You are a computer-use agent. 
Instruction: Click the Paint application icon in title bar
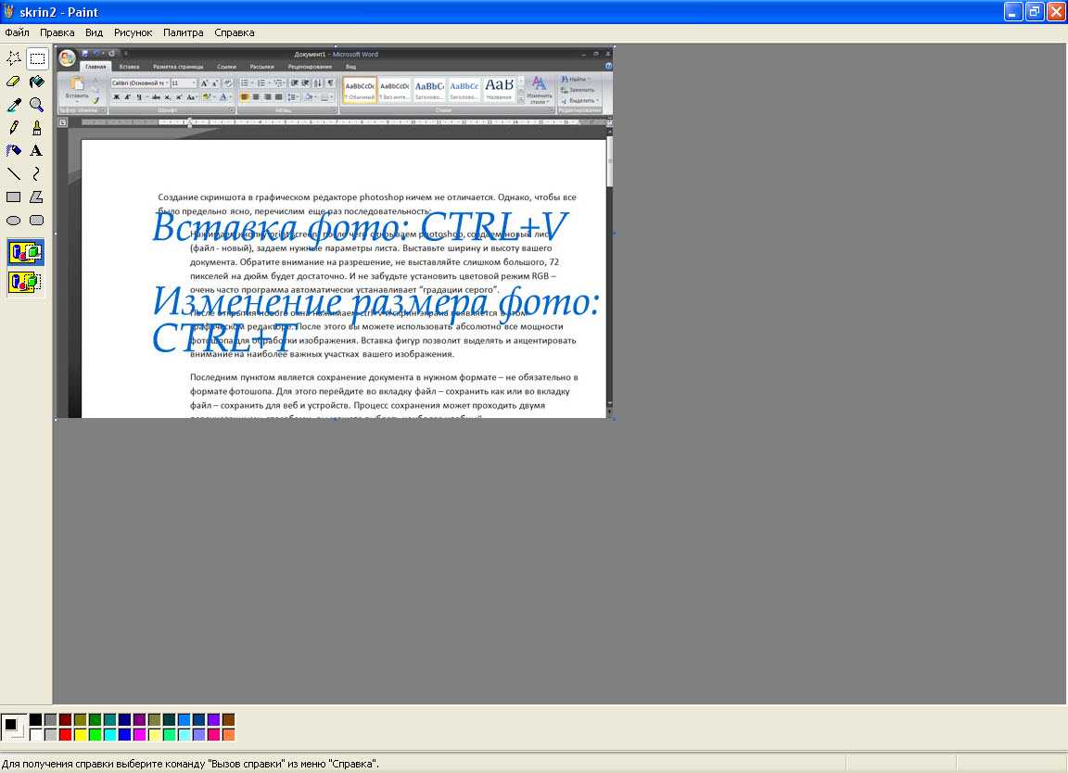(9, 11)
